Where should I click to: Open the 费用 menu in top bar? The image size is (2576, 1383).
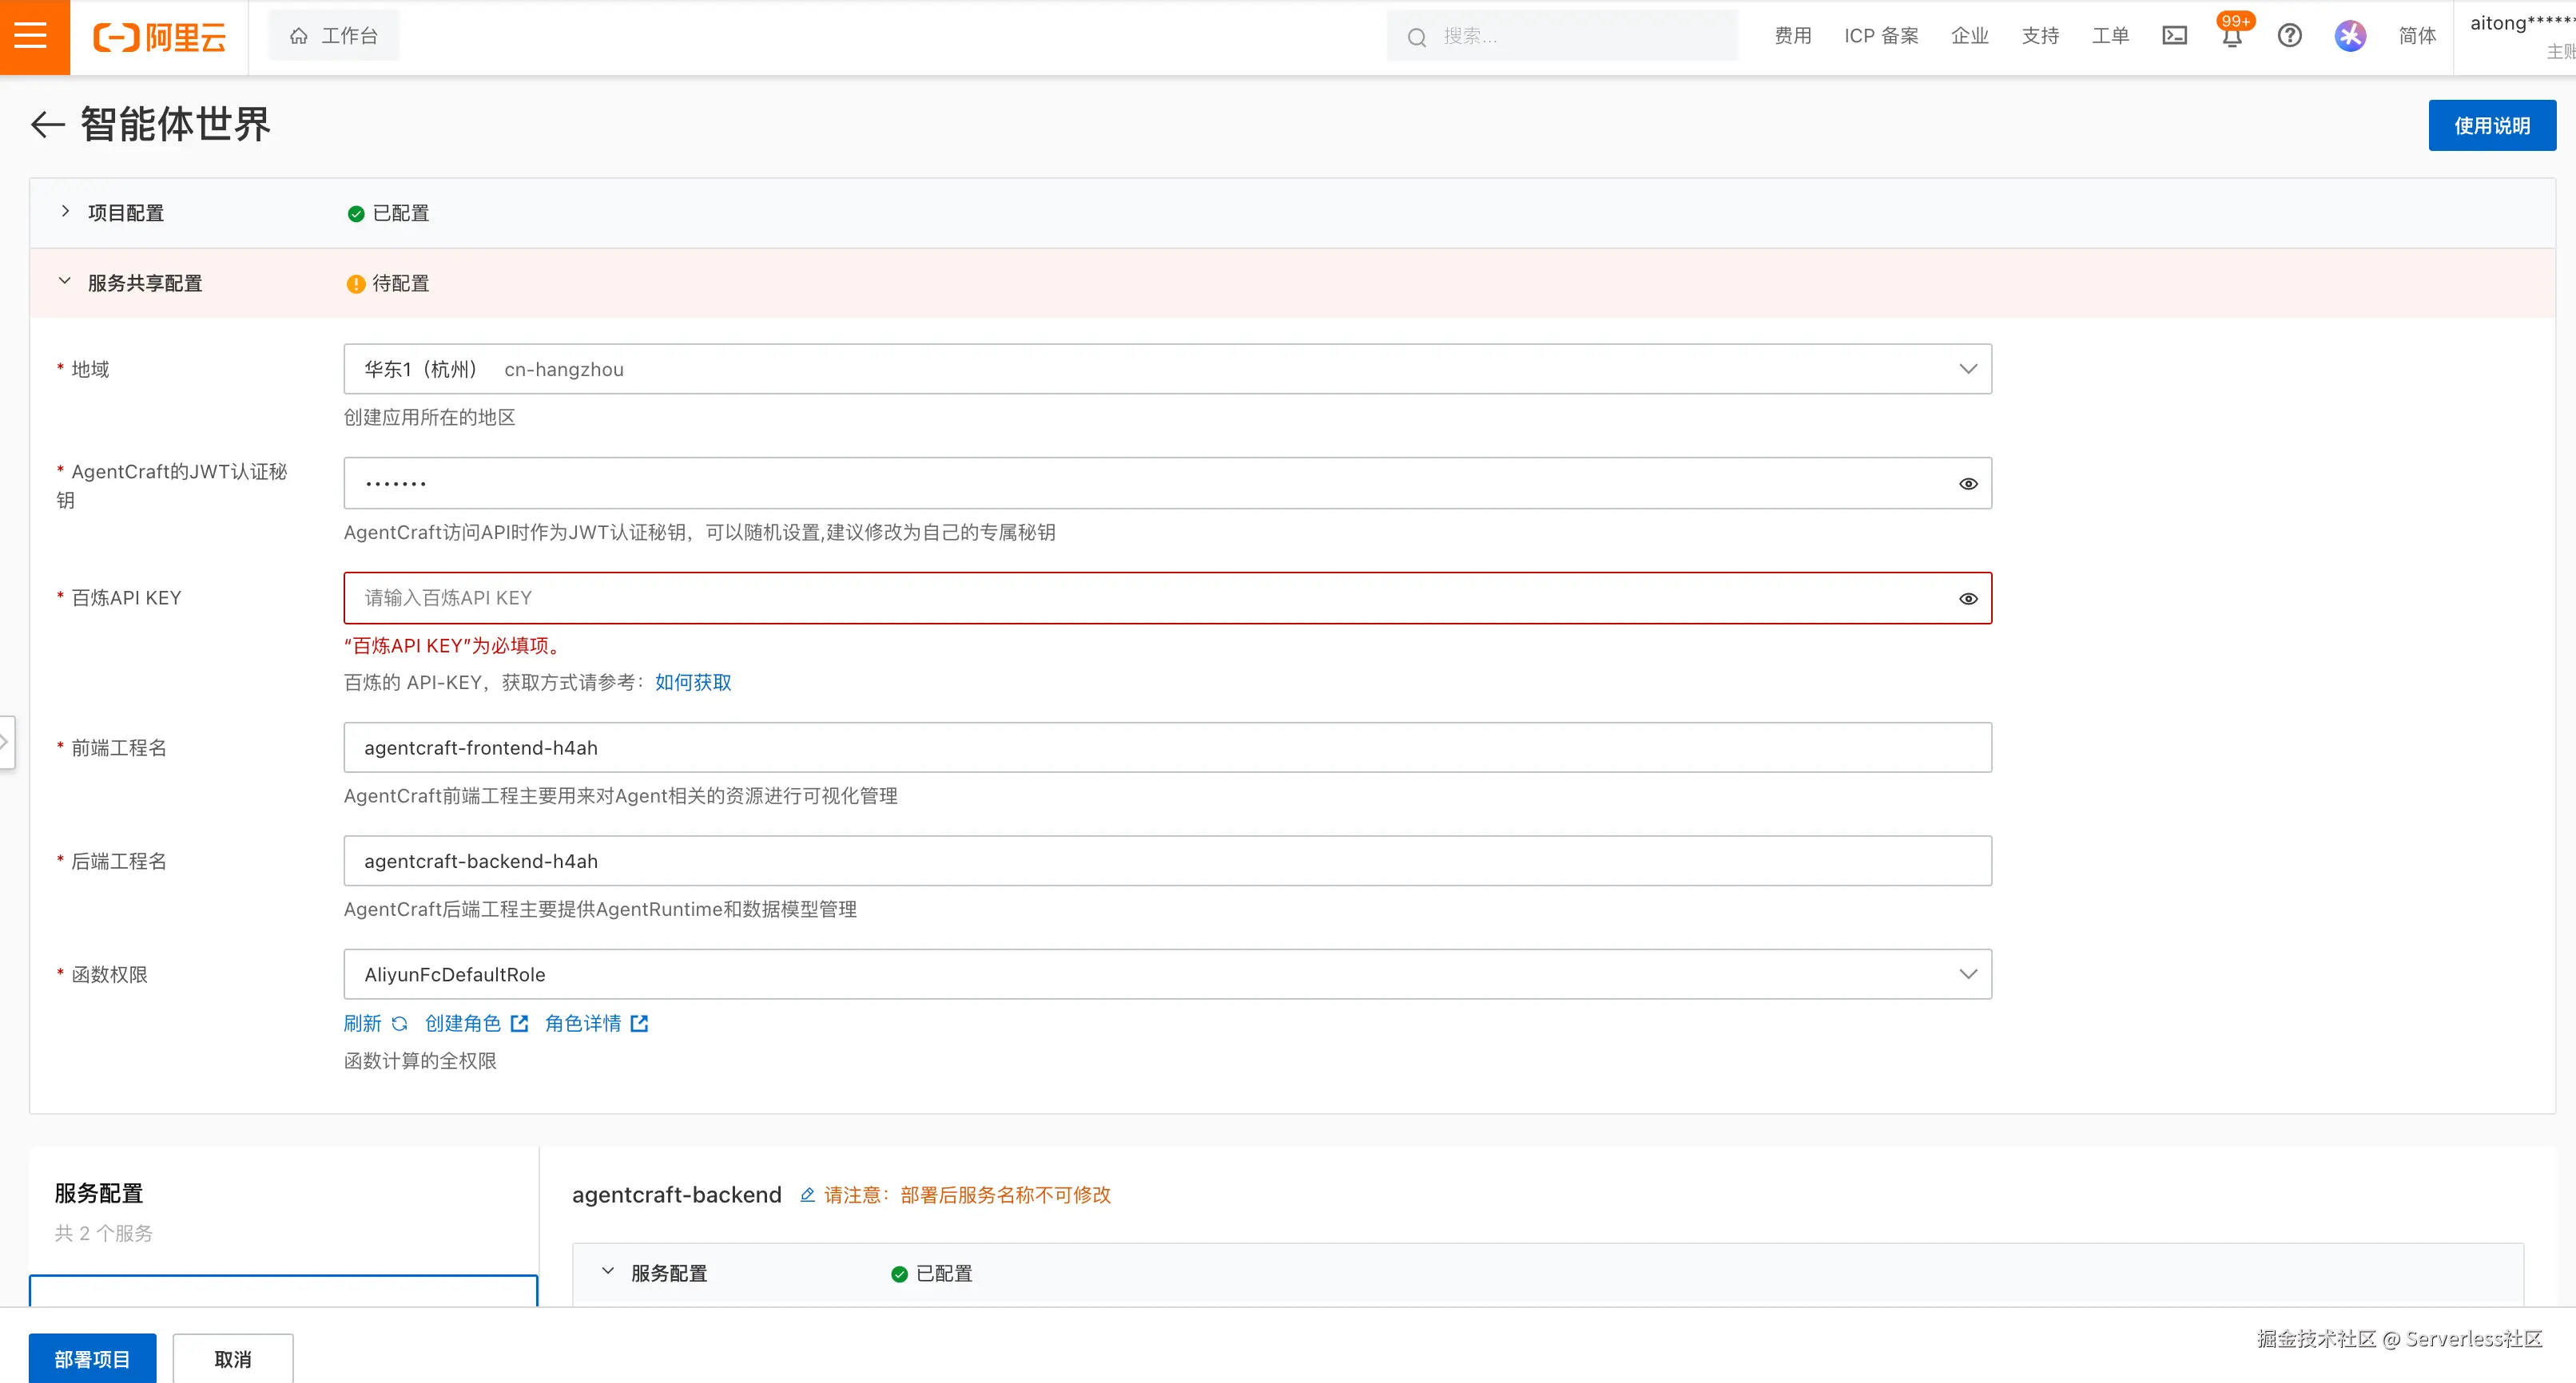tap(1792, 36)
